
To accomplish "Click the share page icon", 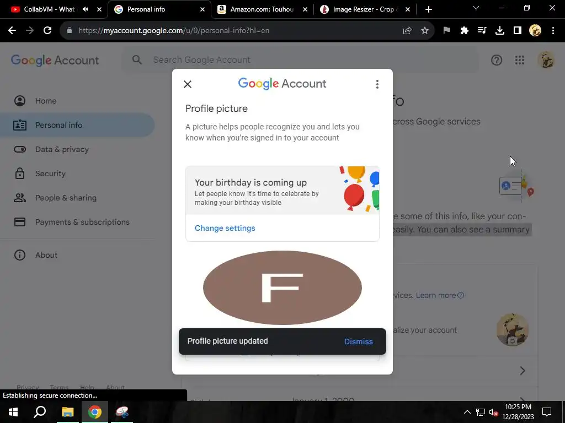I will (x=407, y=31).
